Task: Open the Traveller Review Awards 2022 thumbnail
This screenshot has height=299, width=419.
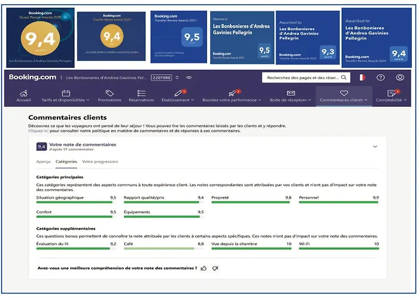Action: (x=242, y=37)
